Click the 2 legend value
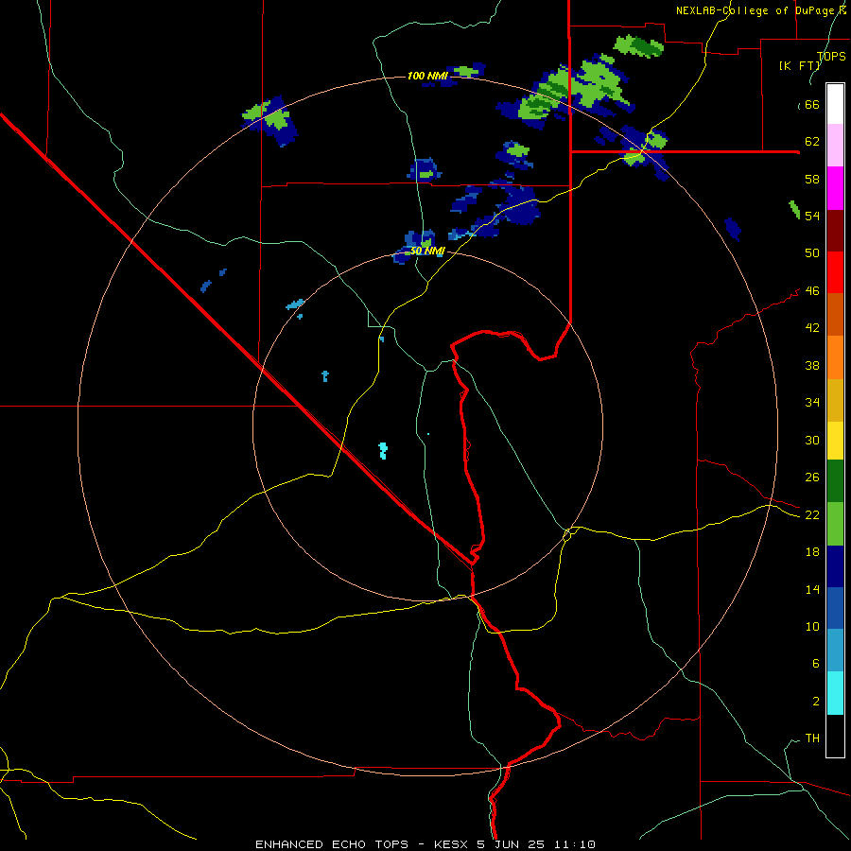 tap(816, 701)
